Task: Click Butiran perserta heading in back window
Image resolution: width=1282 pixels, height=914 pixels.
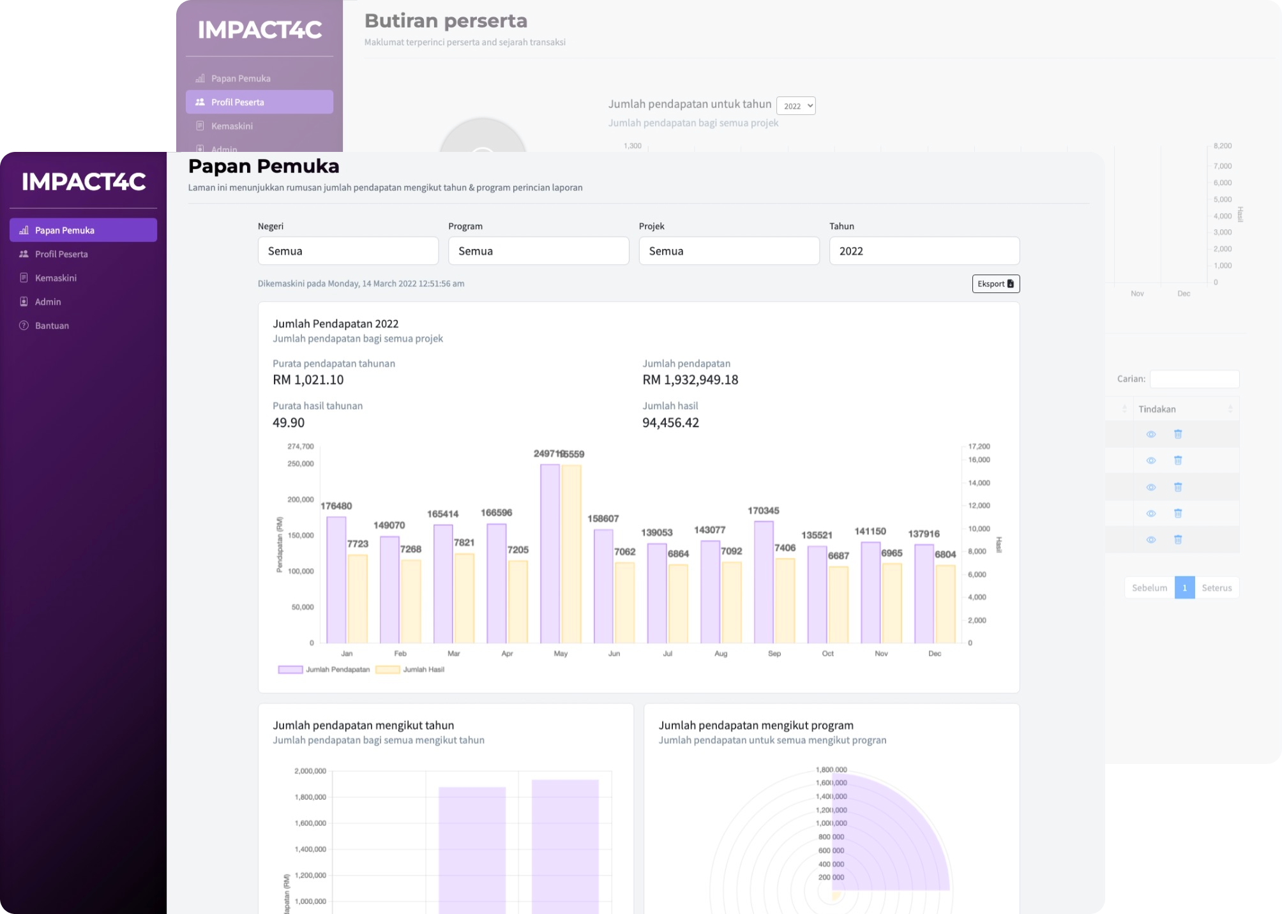Action: [446, 20]
